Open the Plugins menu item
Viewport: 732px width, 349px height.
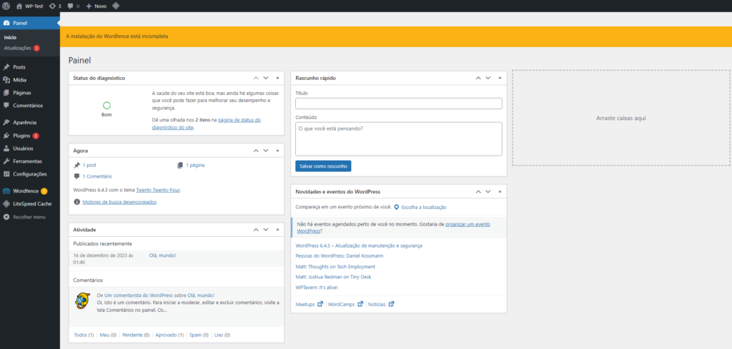(21, 135)
